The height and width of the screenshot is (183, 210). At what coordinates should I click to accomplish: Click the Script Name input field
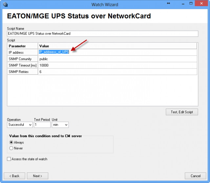coord(103,34)
